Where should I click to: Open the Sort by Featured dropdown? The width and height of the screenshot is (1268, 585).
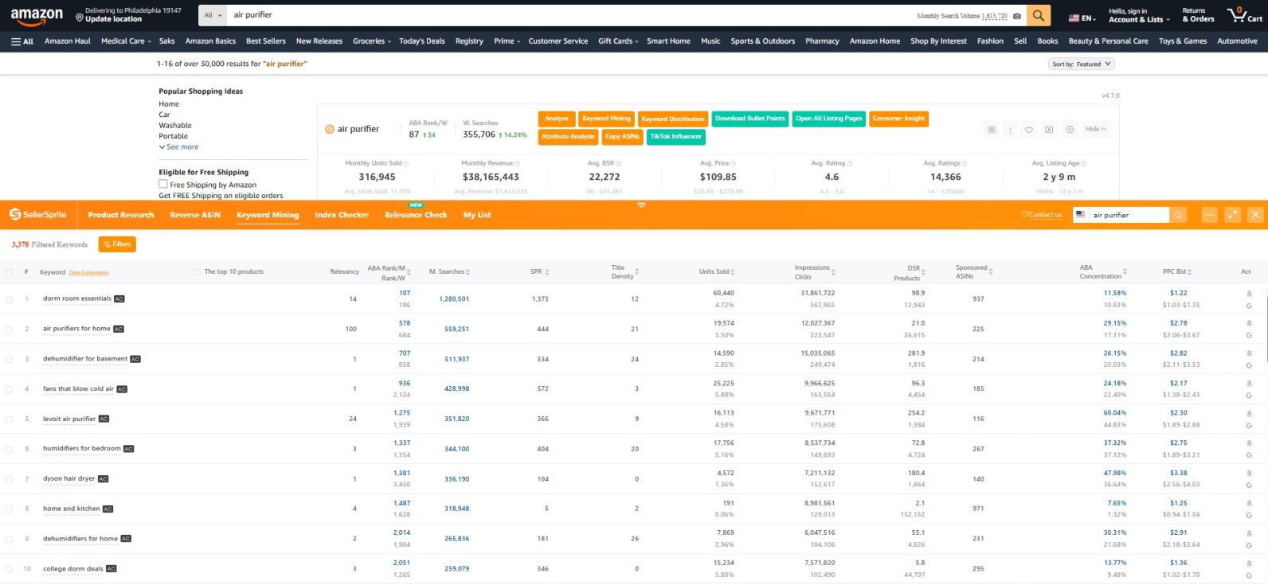1081,64
